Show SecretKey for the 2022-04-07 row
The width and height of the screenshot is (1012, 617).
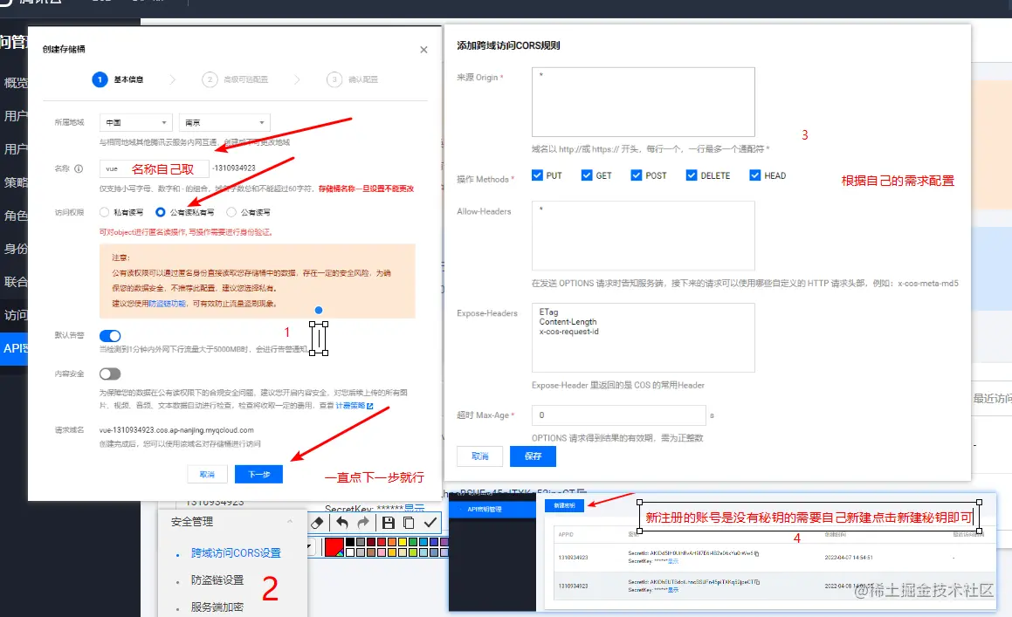point(673,561)
